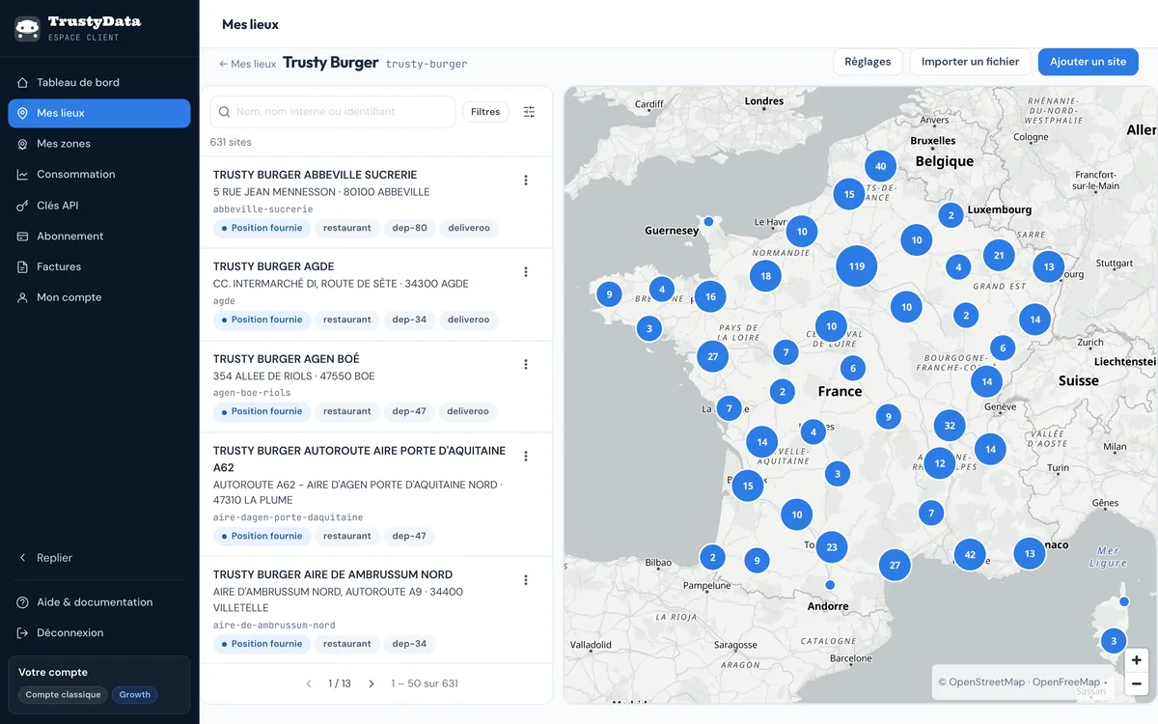Select TRUSTY BURGER AGEN BOÉ title

286,359
